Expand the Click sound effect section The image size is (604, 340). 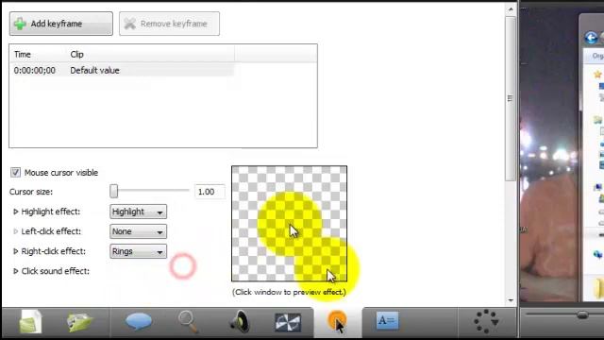[x=16, y=271]
